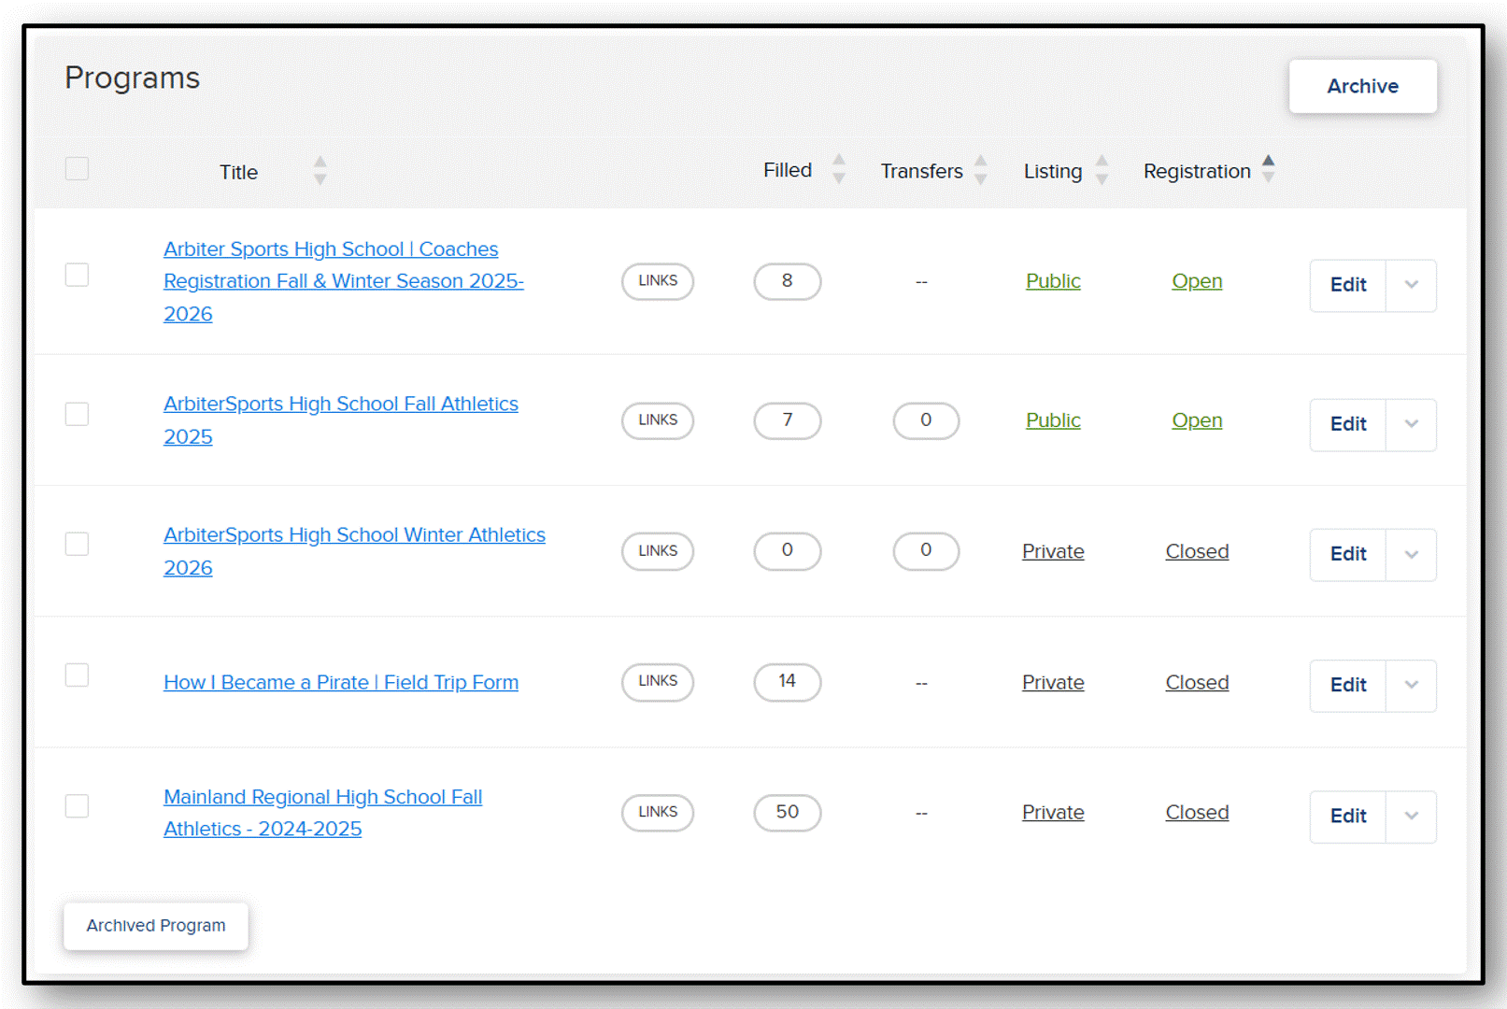This screenshot has height=1009, width=1507.
Task: Check the Winter Athletics 2026 row checkbox
Action: pos(77,544)
